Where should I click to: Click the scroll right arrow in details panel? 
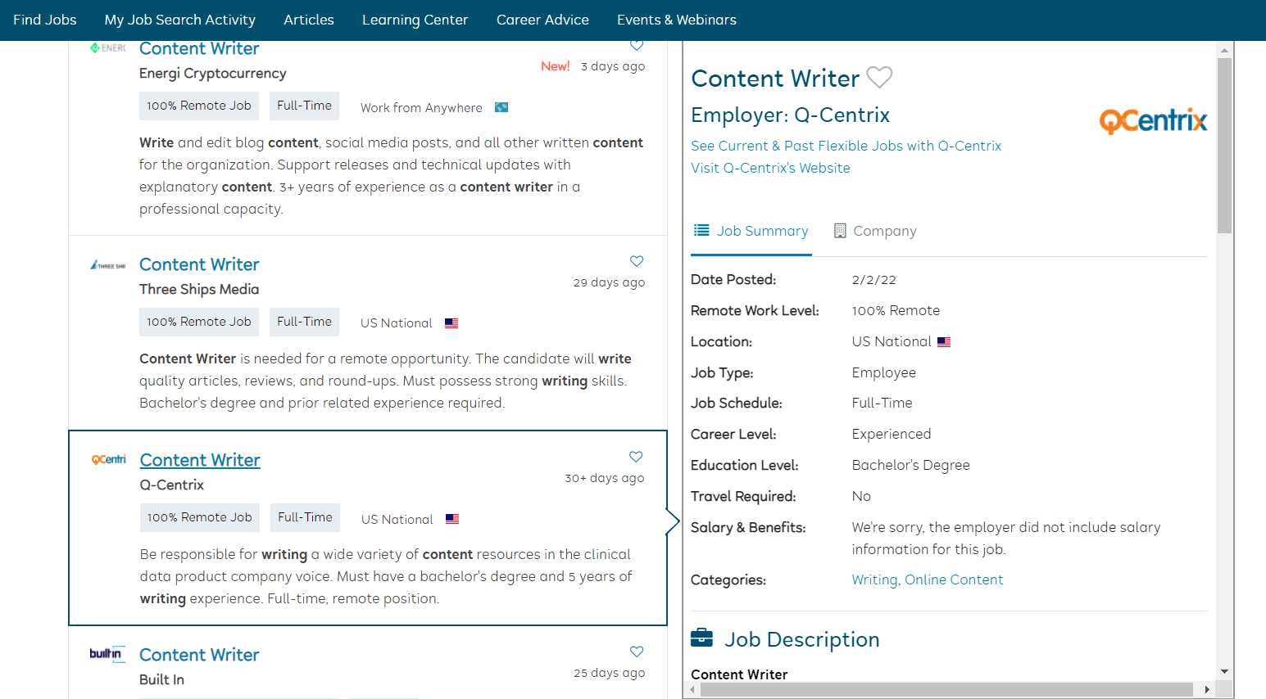[1207, 689]
